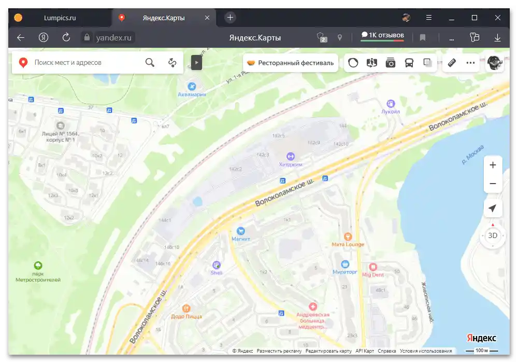Open the more options three-dots menu
This screenshot has height=363, width=518.
point(470,63)
